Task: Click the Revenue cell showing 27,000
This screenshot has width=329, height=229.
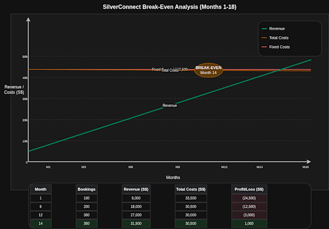Action: pos(136,215)
